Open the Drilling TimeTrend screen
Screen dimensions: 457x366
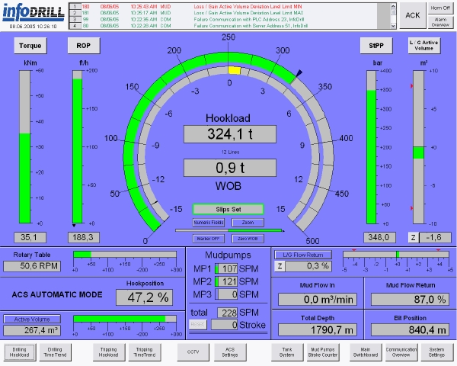(55, 352)
